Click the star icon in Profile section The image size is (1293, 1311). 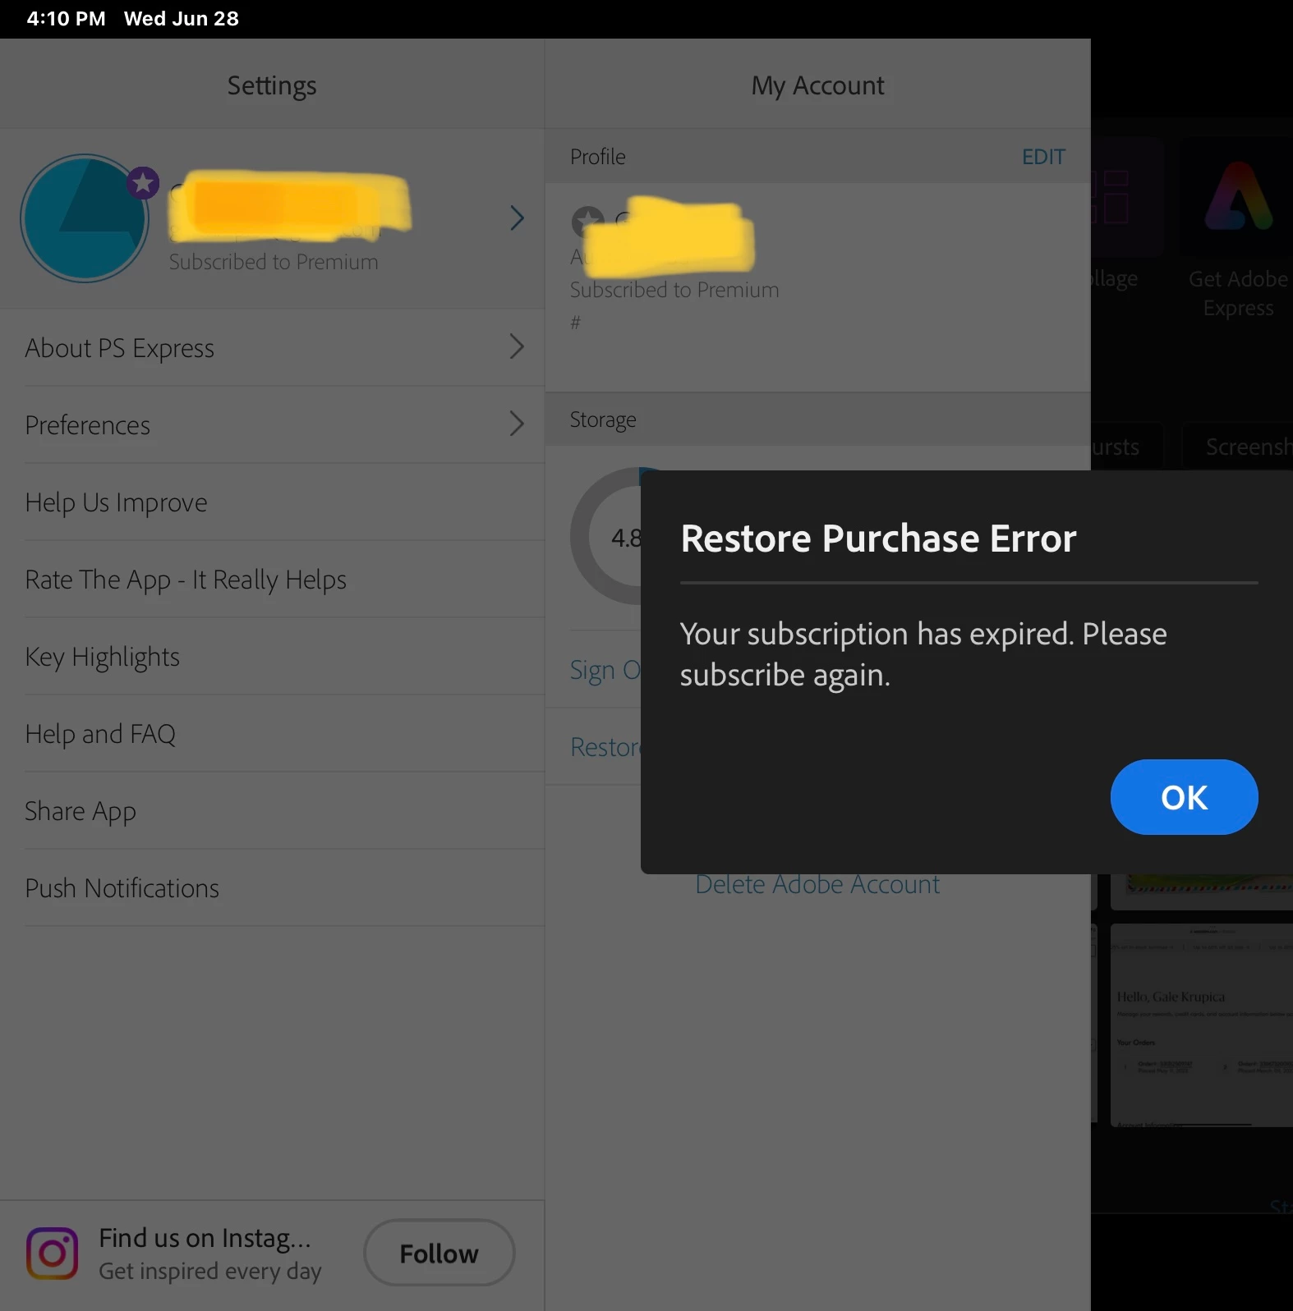click(587, 222)
